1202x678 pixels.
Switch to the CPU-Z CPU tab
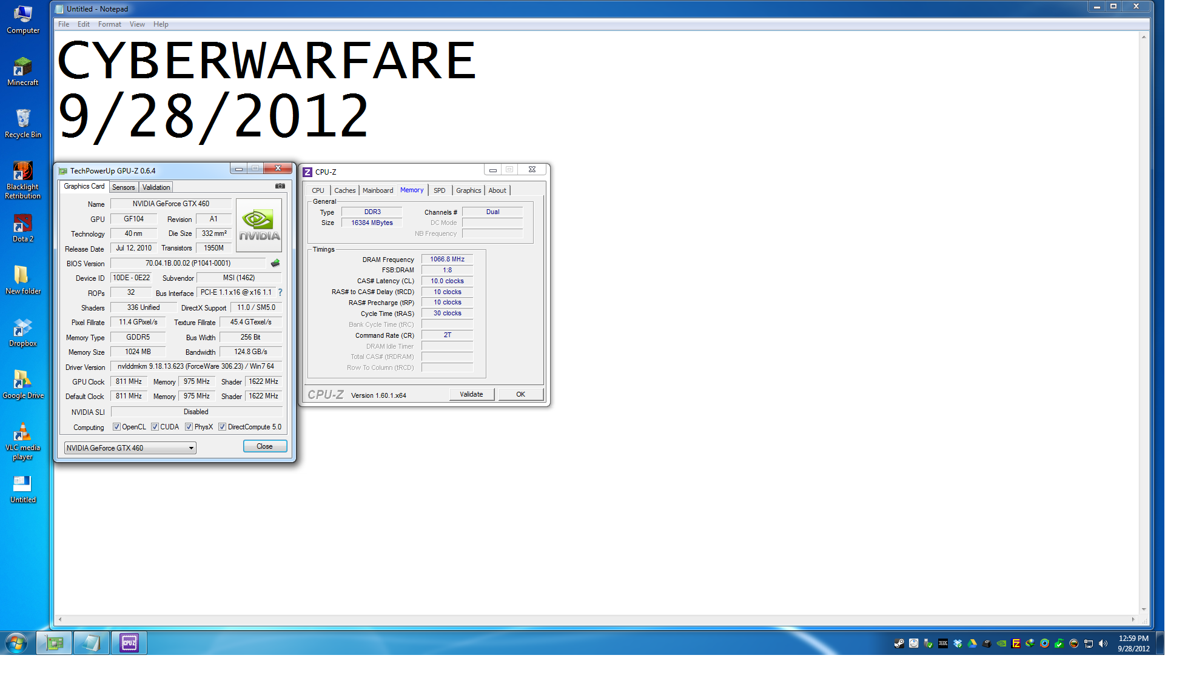pos(318,190)
